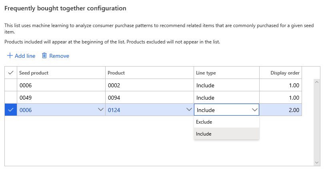Select first row checkbox for product 0002
Image resolution: width=336 pixels, height=173 pixels.
(x=10, y=85)
